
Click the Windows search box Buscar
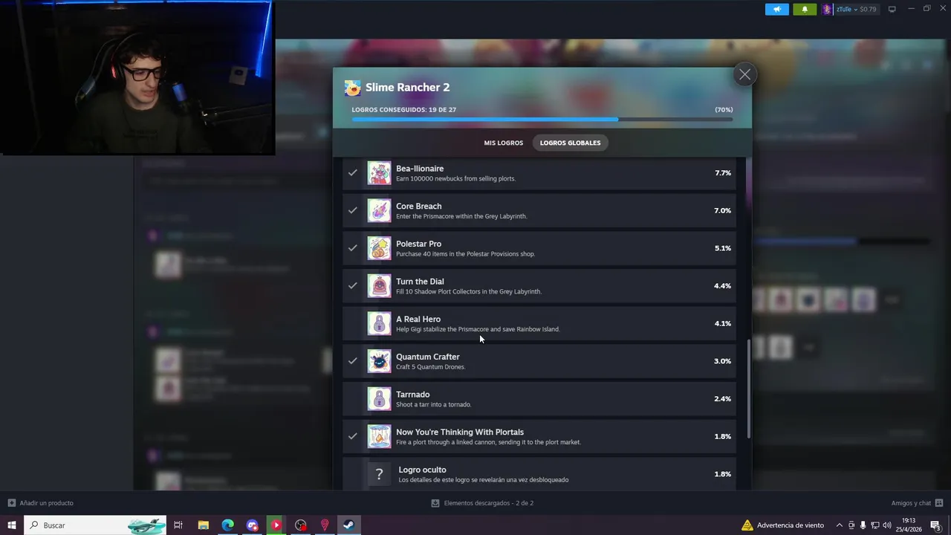(97, 525)
